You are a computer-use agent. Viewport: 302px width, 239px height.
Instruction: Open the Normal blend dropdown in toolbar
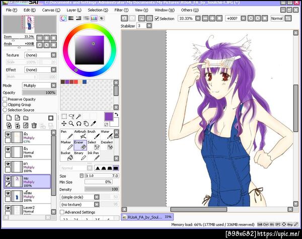click(x=277, y=18)
